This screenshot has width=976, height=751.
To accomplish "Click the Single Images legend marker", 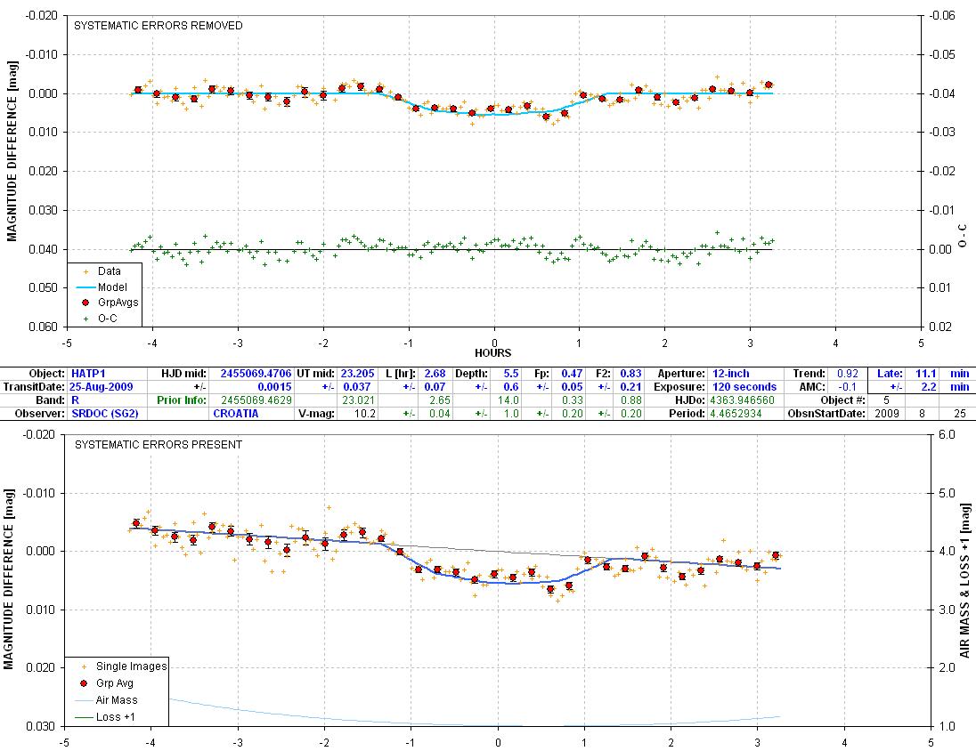I will [83, 666].
